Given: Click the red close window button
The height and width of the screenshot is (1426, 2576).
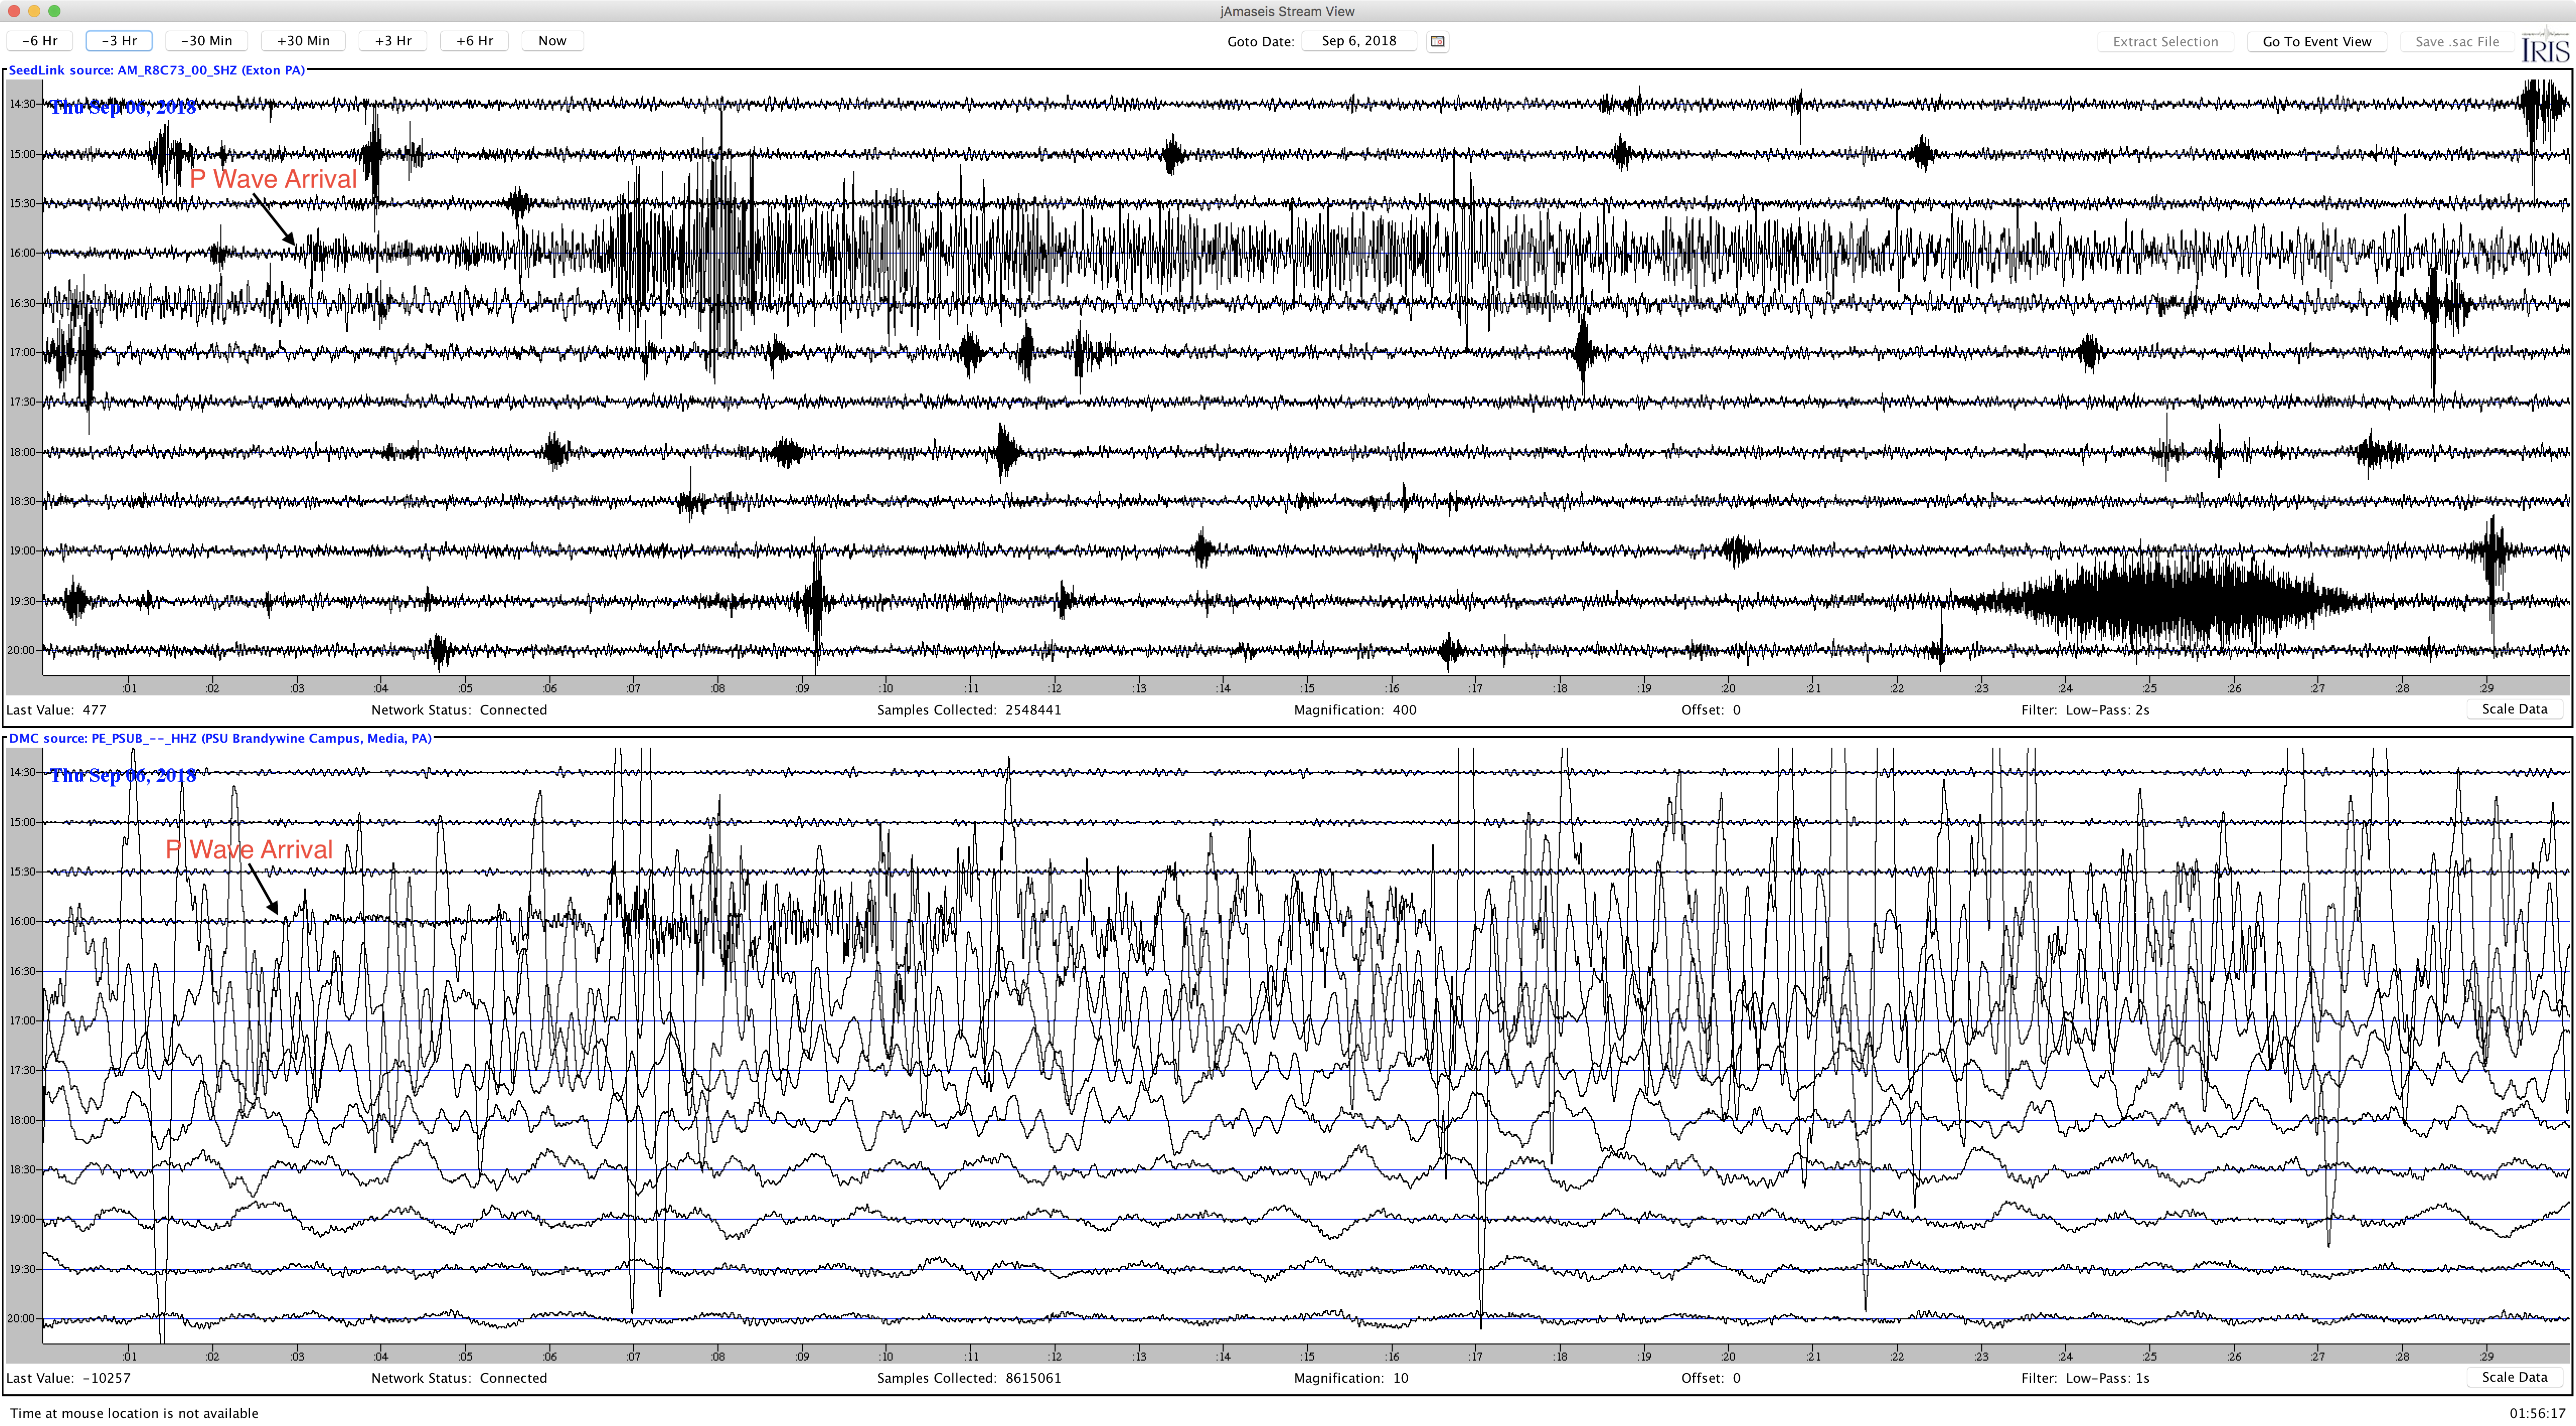Looking at the screenshot, I should 14,11.
